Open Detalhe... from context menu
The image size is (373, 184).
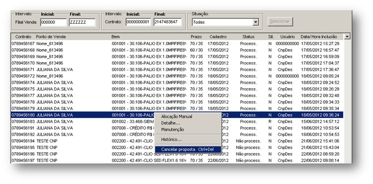click(x=171, y=123)
